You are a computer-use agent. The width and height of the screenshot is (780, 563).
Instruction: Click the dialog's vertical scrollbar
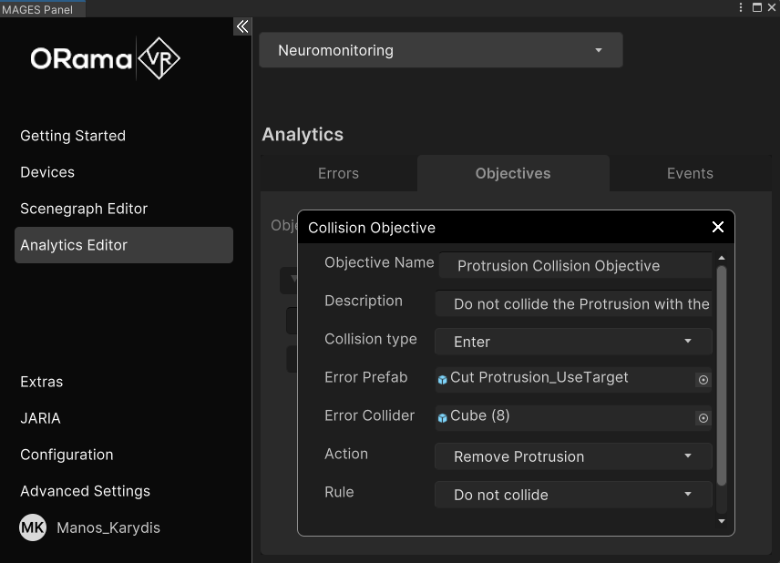click(722, 375)
